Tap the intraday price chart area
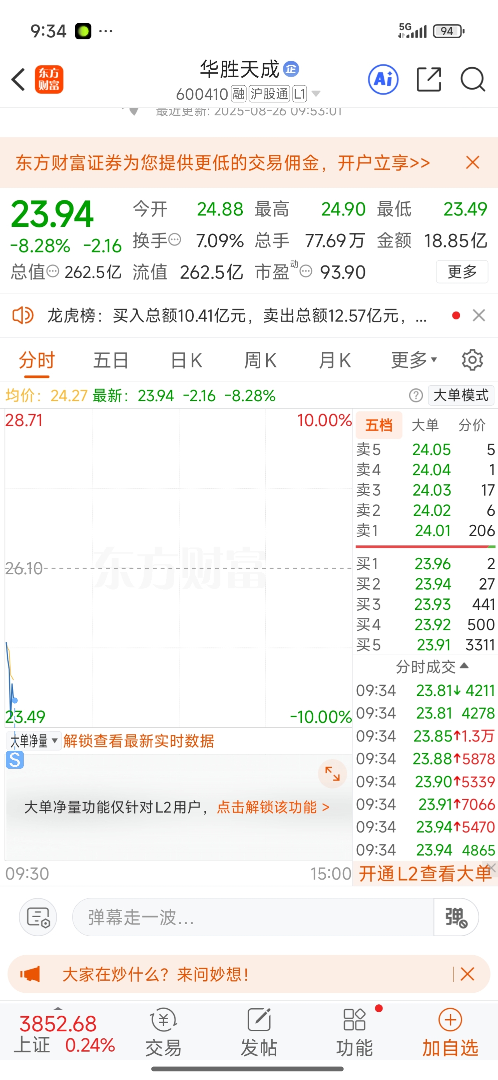Screen dimensions: 498x1080 coord(179,568)
